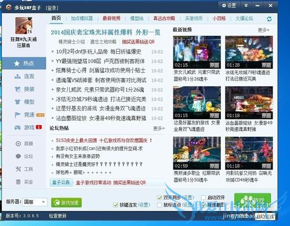Switch to the 最新视频 tab
Screen dimensions: 290x226
(111, 19)
